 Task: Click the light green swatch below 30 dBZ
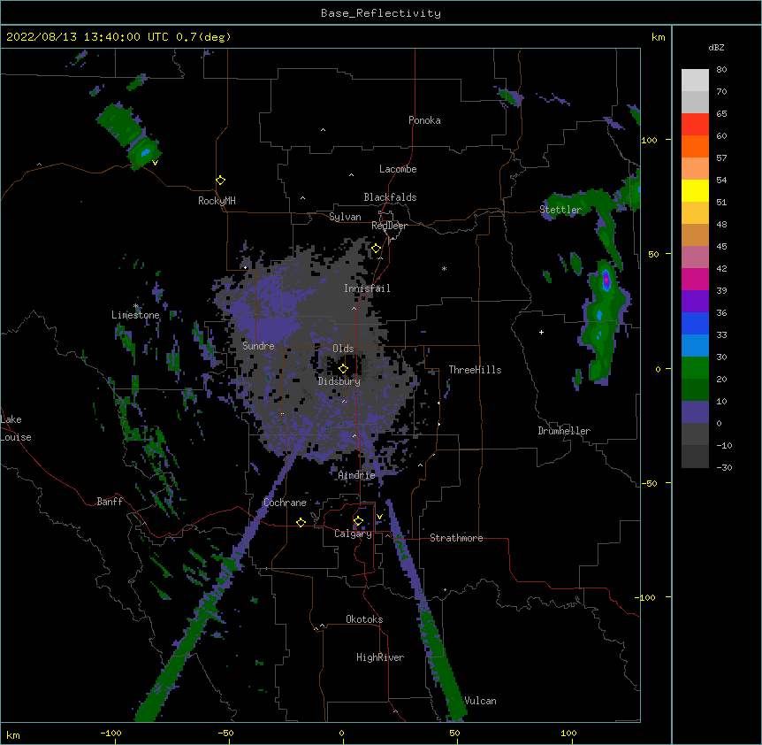click(x=695, y=368)
